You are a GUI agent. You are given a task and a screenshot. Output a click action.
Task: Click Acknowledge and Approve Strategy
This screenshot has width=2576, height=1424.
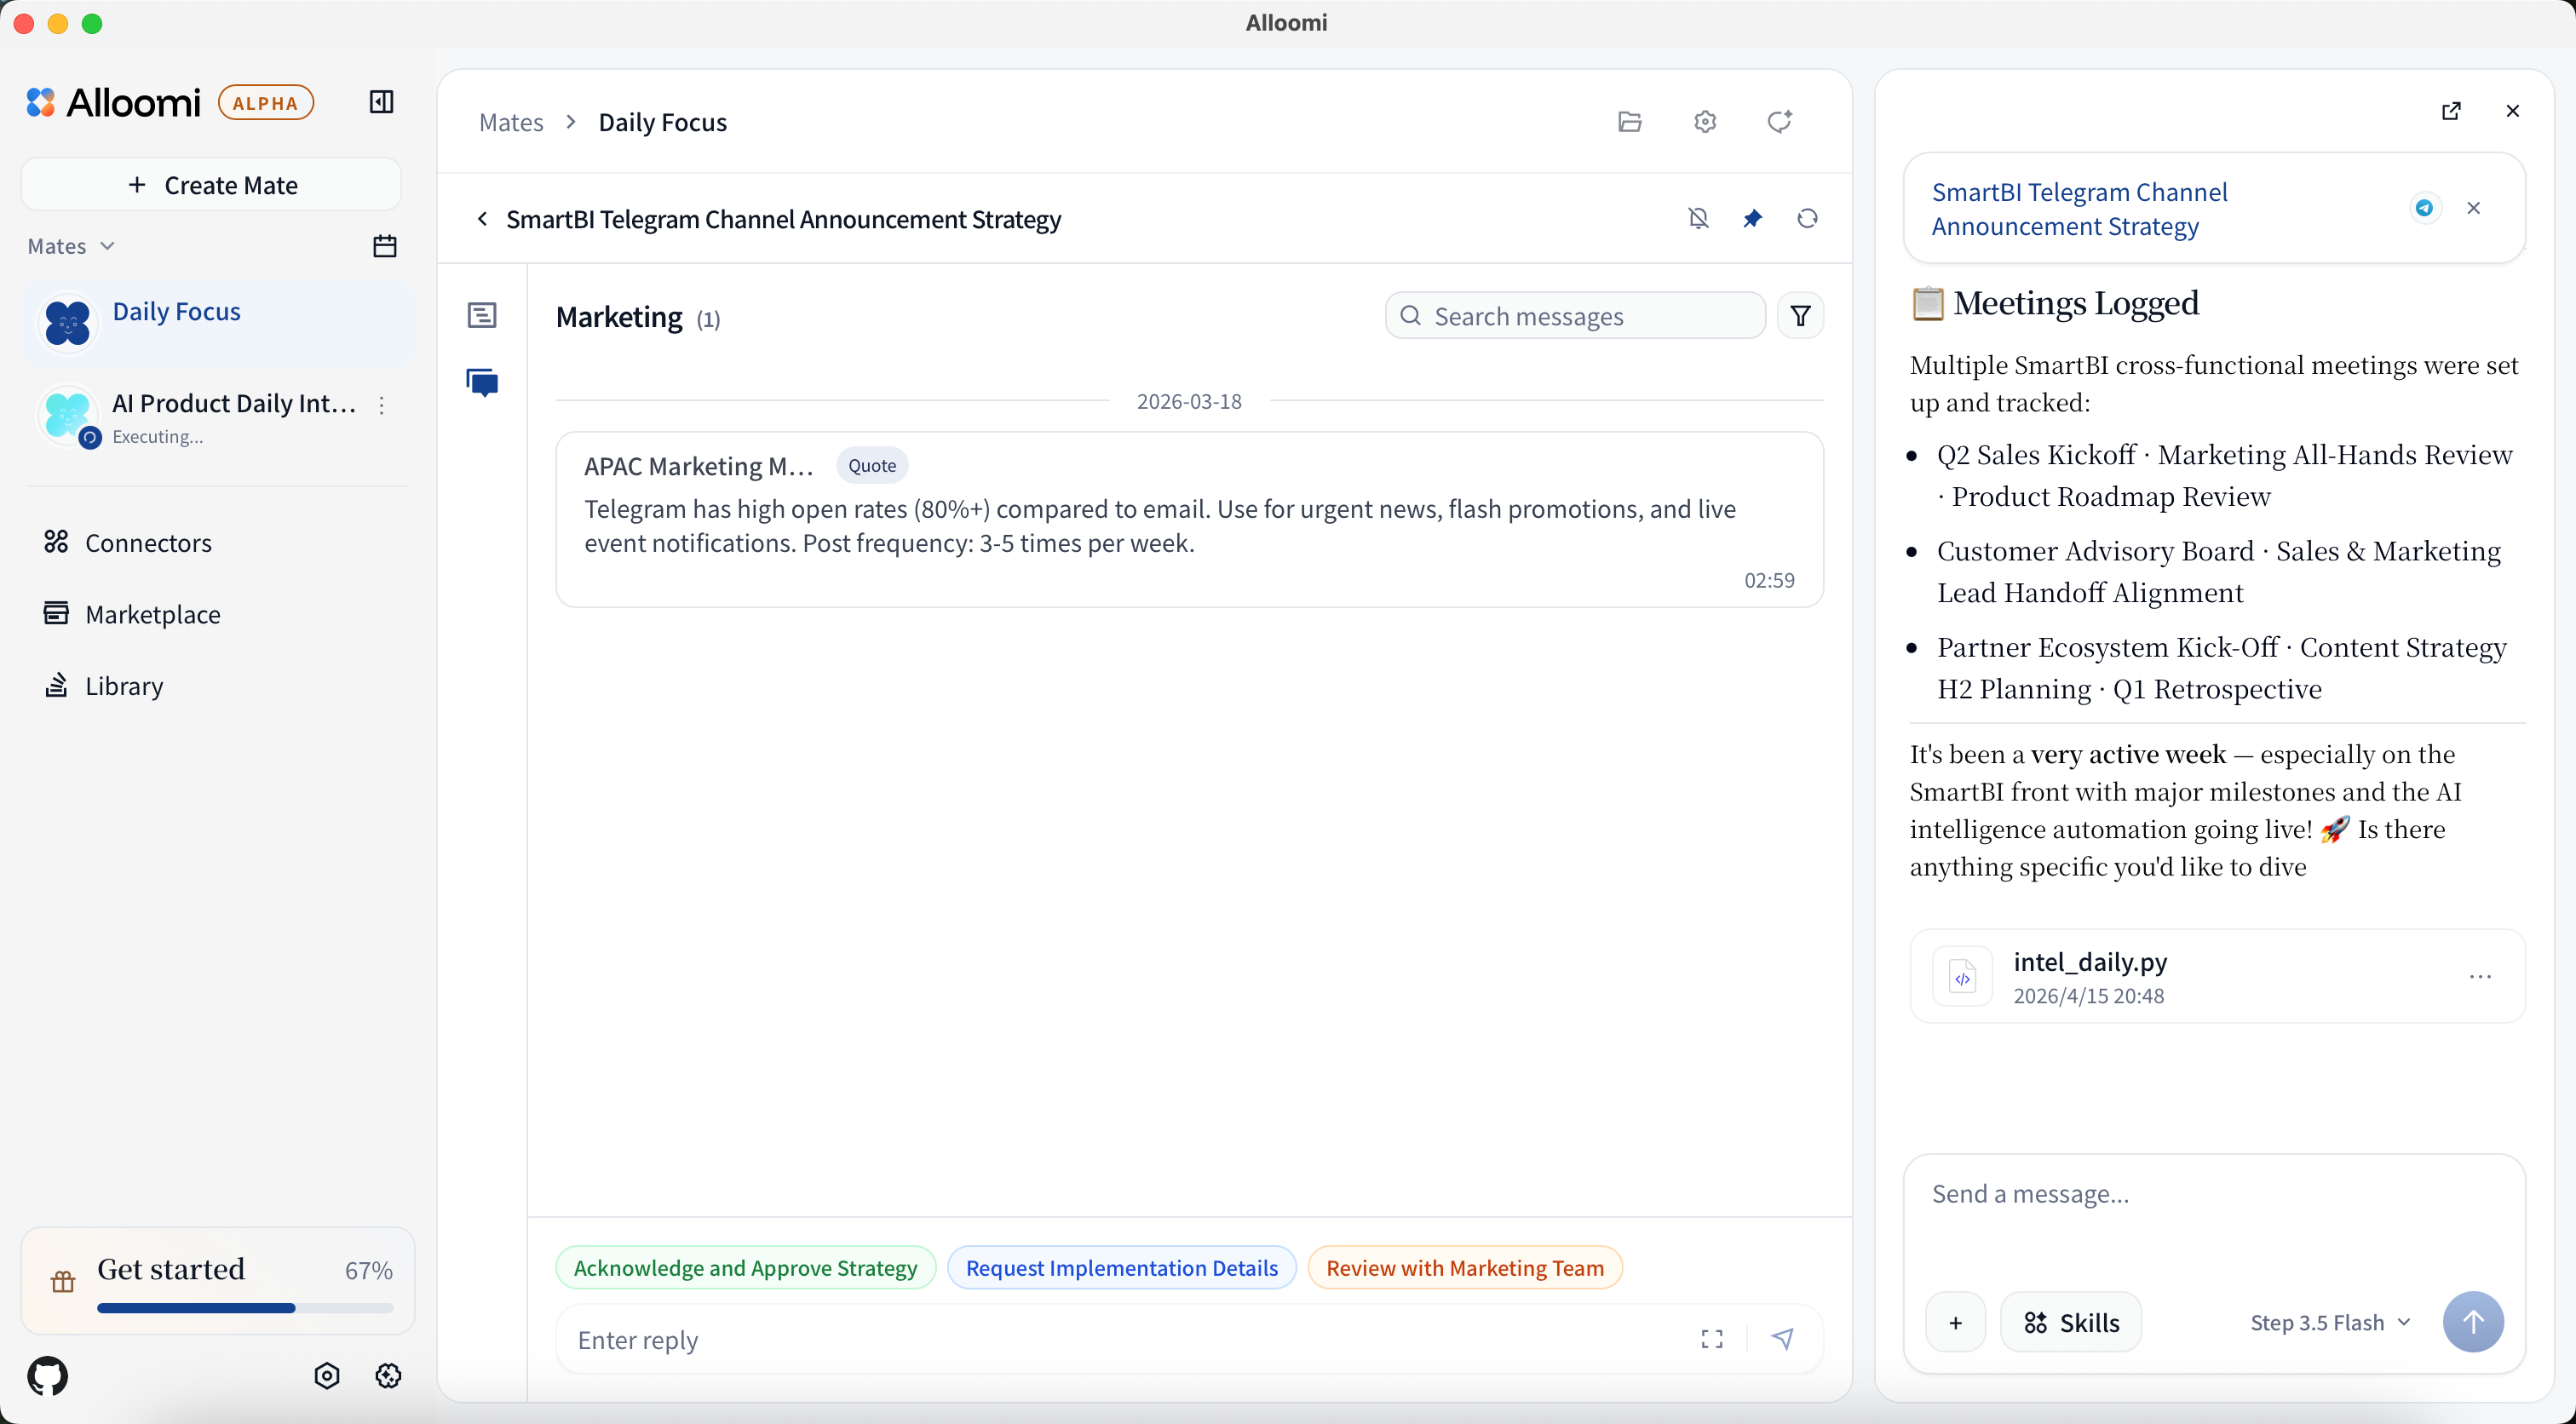point(745,1268)
